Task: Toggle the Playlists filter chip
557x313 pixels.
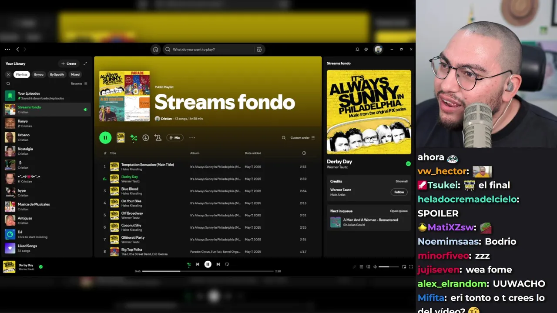Action: tap(21, 74)
